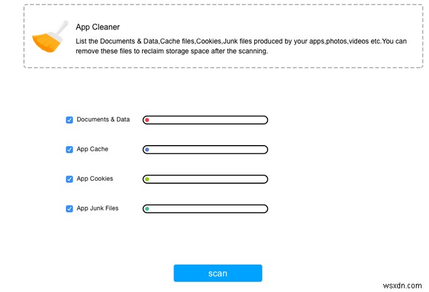
Task: Toggle the App Cache checkbox
Action: (70, 149)
